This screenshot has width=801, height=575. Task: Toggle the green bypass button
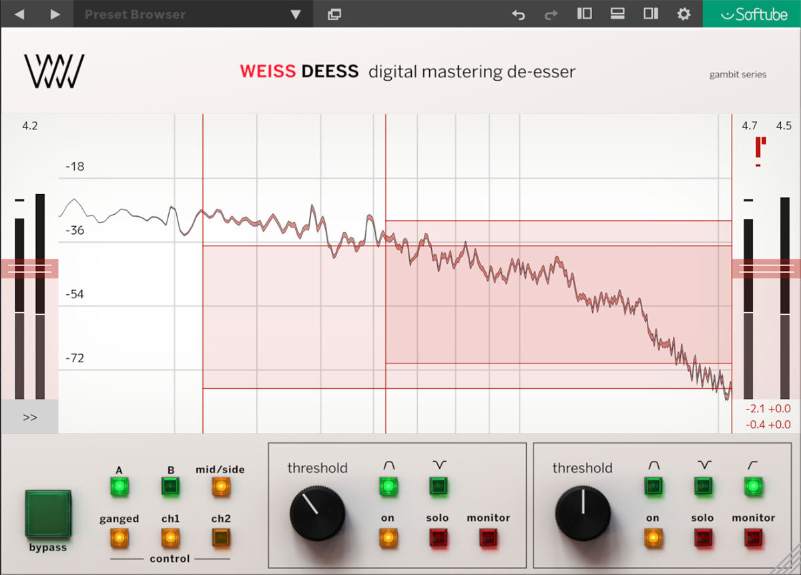pos(48,514)
